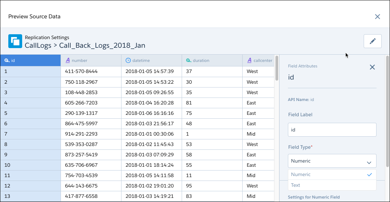Click the text type icon beside callcenter
Image resolution: width=390 pixels, height=202 pixels.
coord(250,61)
